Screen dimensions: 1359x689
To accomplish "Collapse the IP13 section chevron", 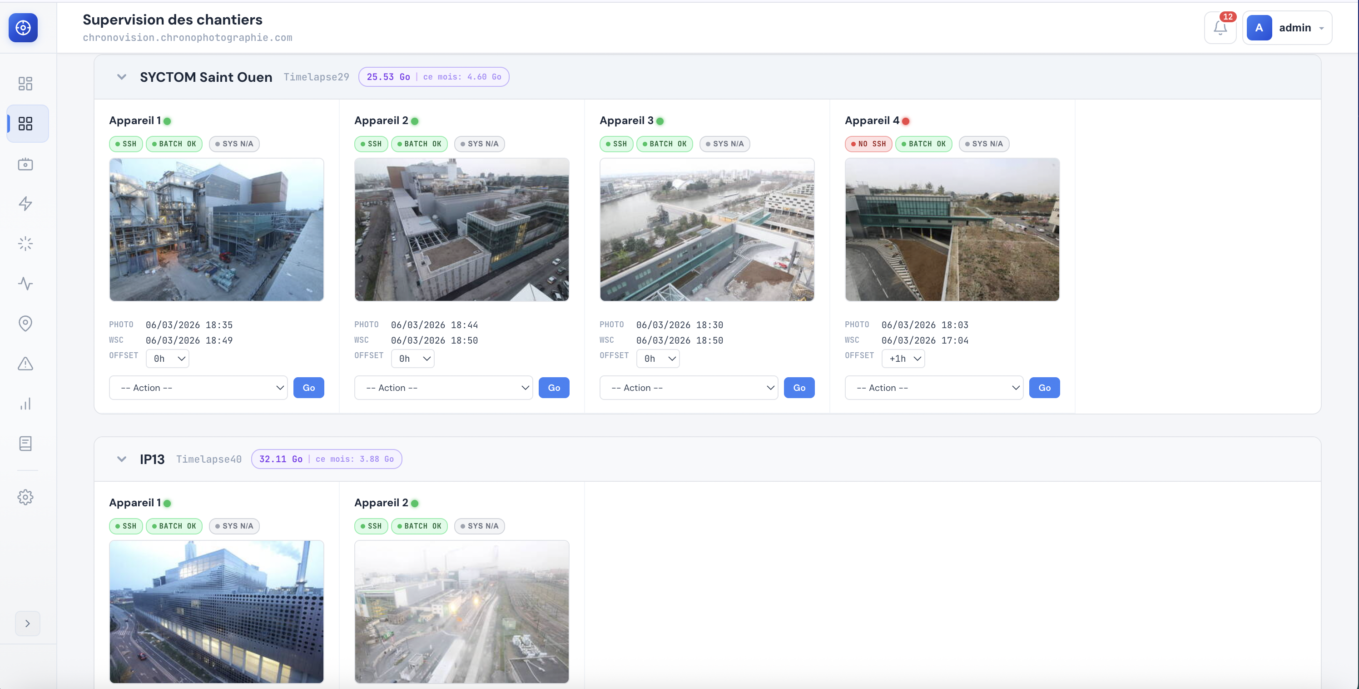I will 122,459.
